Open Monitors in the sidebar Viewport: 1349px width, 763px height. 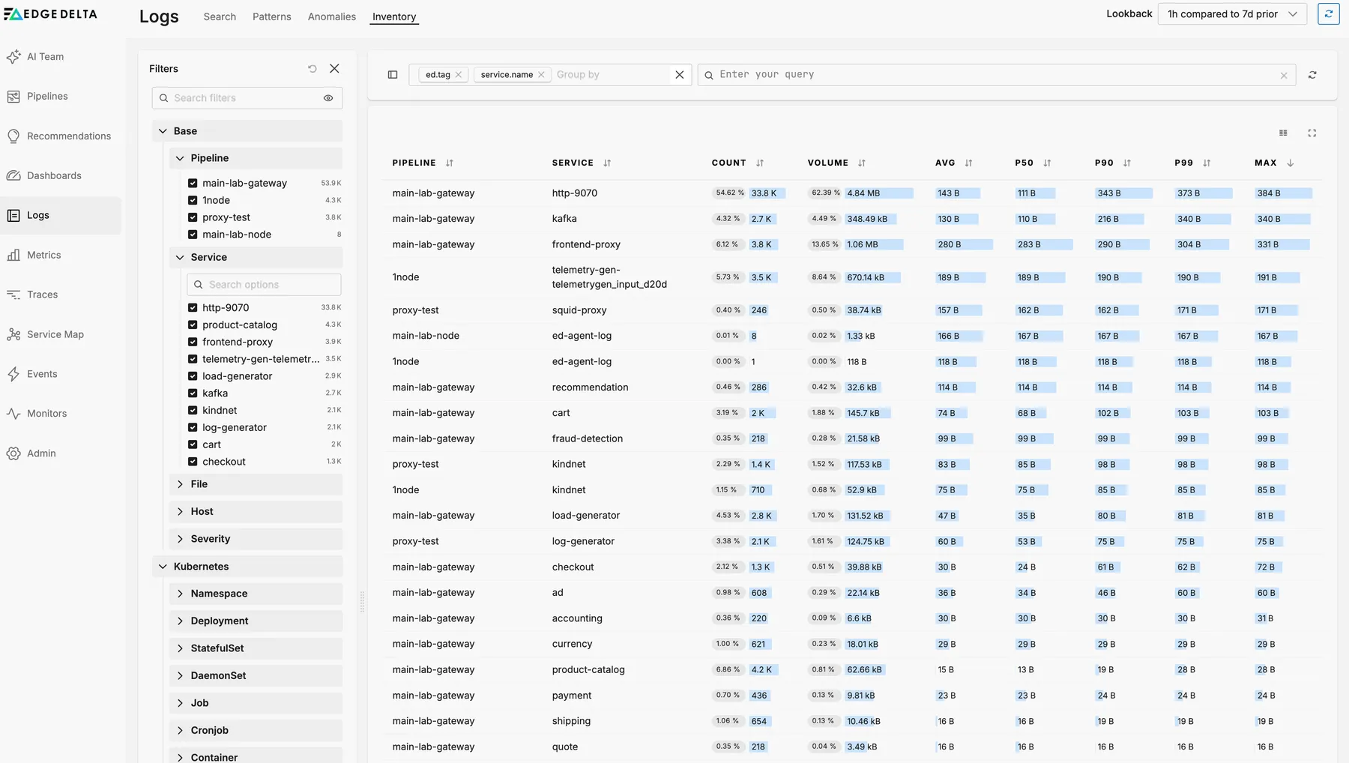coord(46,414)
